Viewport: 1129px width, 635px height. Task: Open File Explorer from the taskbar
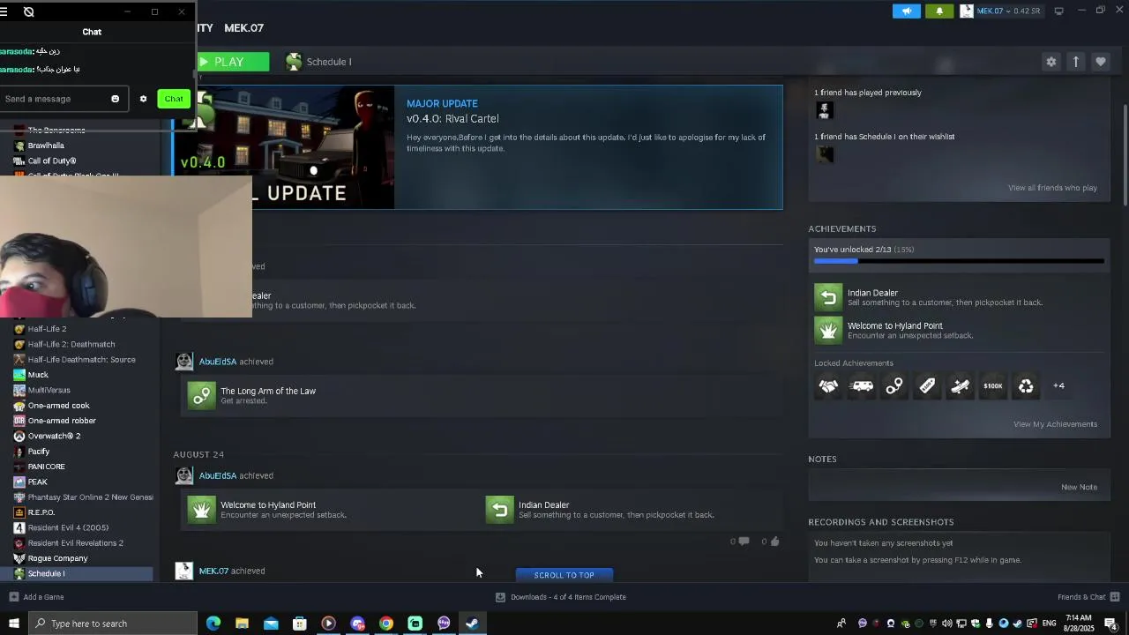click(x=242, y=624)
